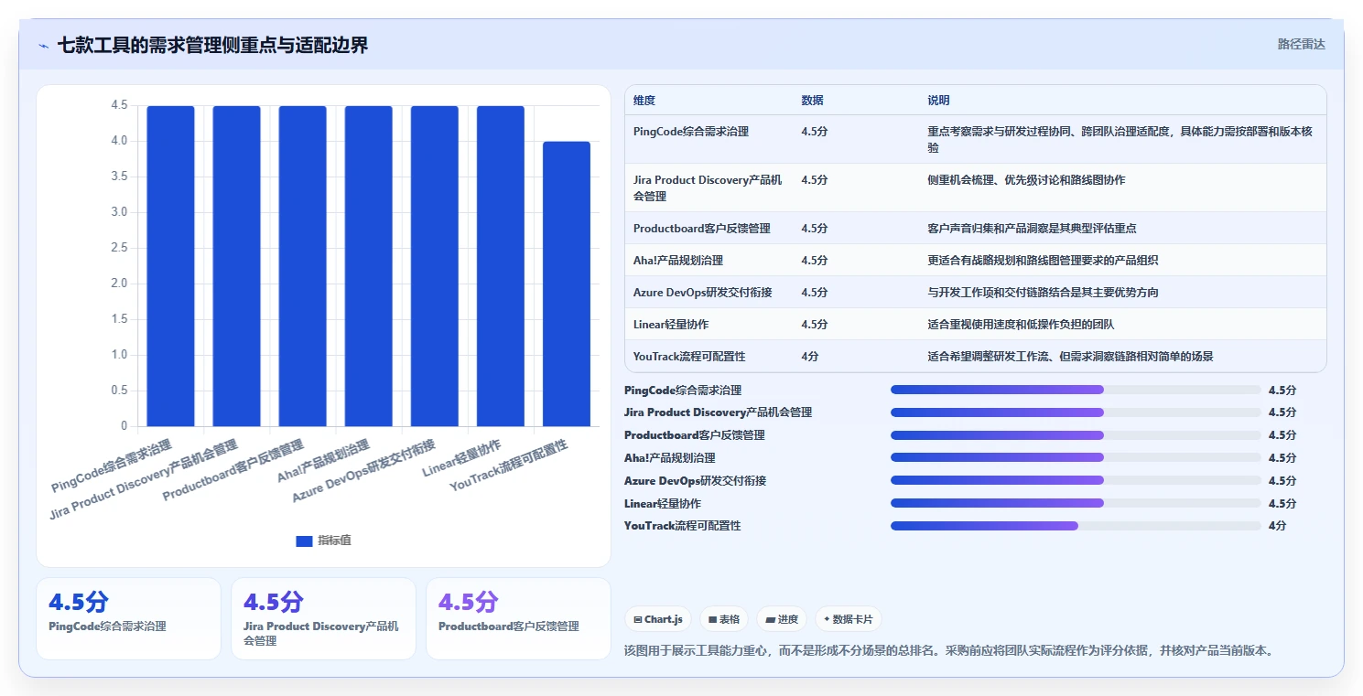The image size is (1363, 696).
Task: Click the chart title 七款工具的需求管理侧重点与适配边界
Action: click(212, 45)
